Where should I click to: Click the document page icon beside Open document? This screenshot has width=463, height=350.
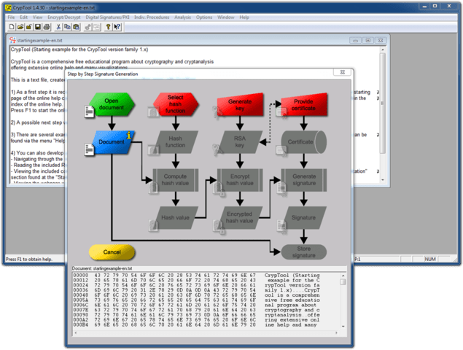click(x=89, y=112)
